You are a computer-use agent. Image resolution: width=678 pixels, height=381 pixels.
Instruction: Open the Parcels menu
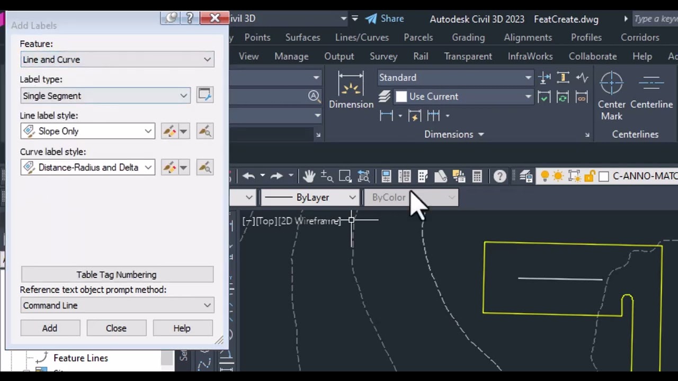[x=418, y=38]
